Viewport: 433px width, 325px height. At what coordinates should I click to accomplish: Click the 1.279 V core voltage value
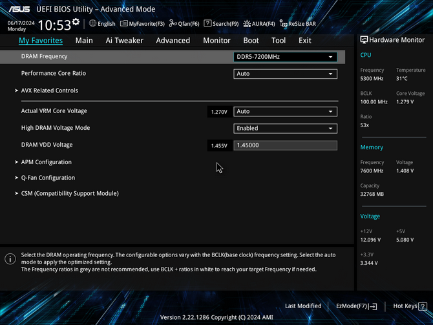point(405,102)
